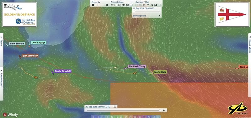Click the boxed plus zoom option icon
The image size is (251, 118).
[116, 5]
